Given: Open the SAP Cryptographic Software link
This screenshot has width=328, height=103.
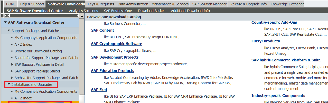Looking at the screenshot, I should pos(117,44).
